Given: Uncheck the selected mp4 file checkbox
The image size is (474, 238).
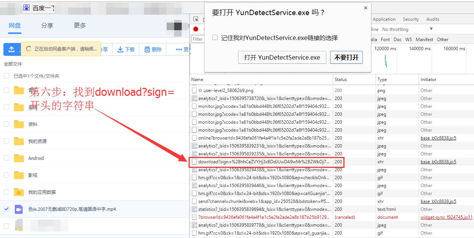Looking at the screenshot, I should pos(6,209).
